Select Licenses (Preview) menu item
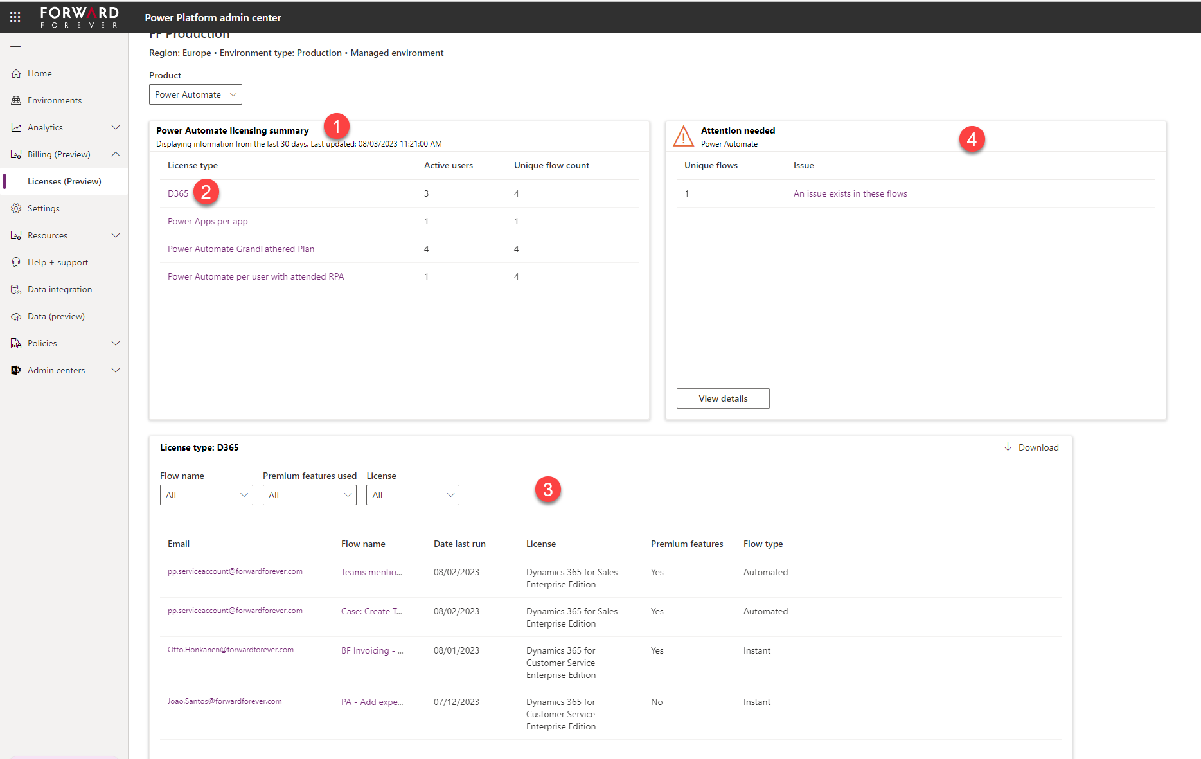 coord(64,182)
